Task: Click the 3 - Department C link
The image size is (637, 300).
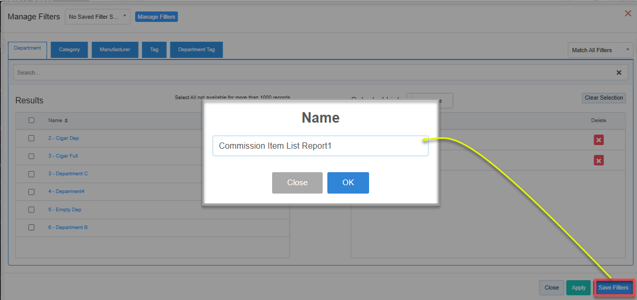Action: click(x=68, y=174)
